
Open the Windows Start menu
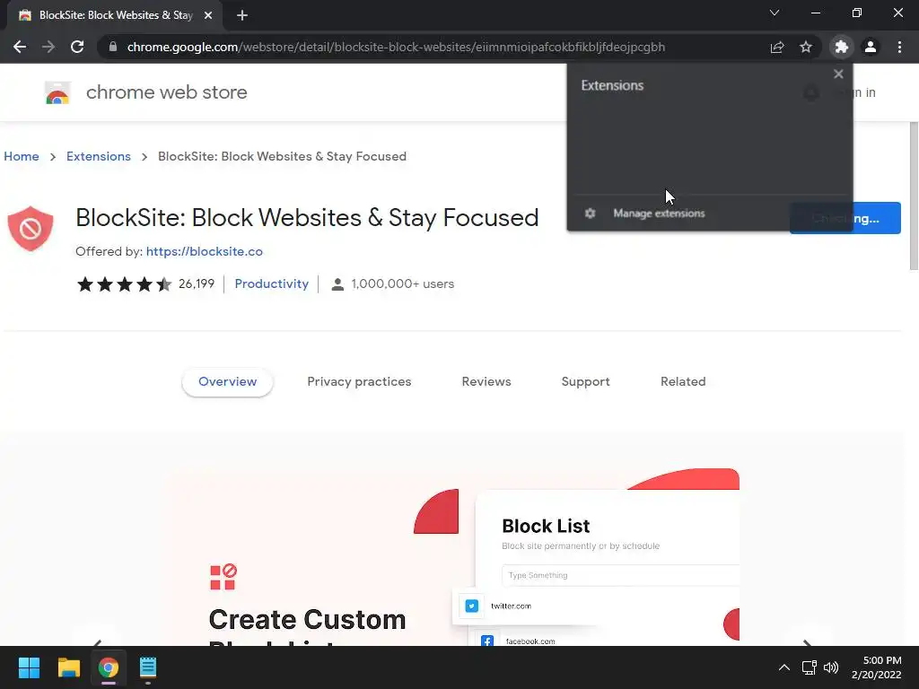29,667
